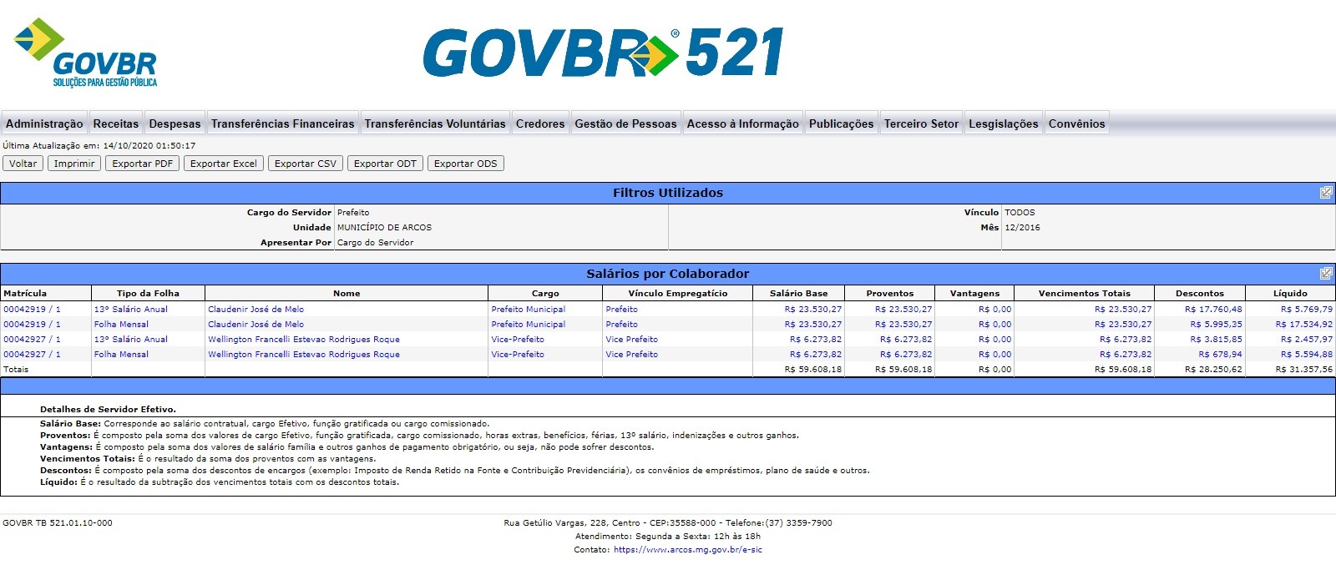Select Transferências Financeiras menu

(x=283, y=124)
